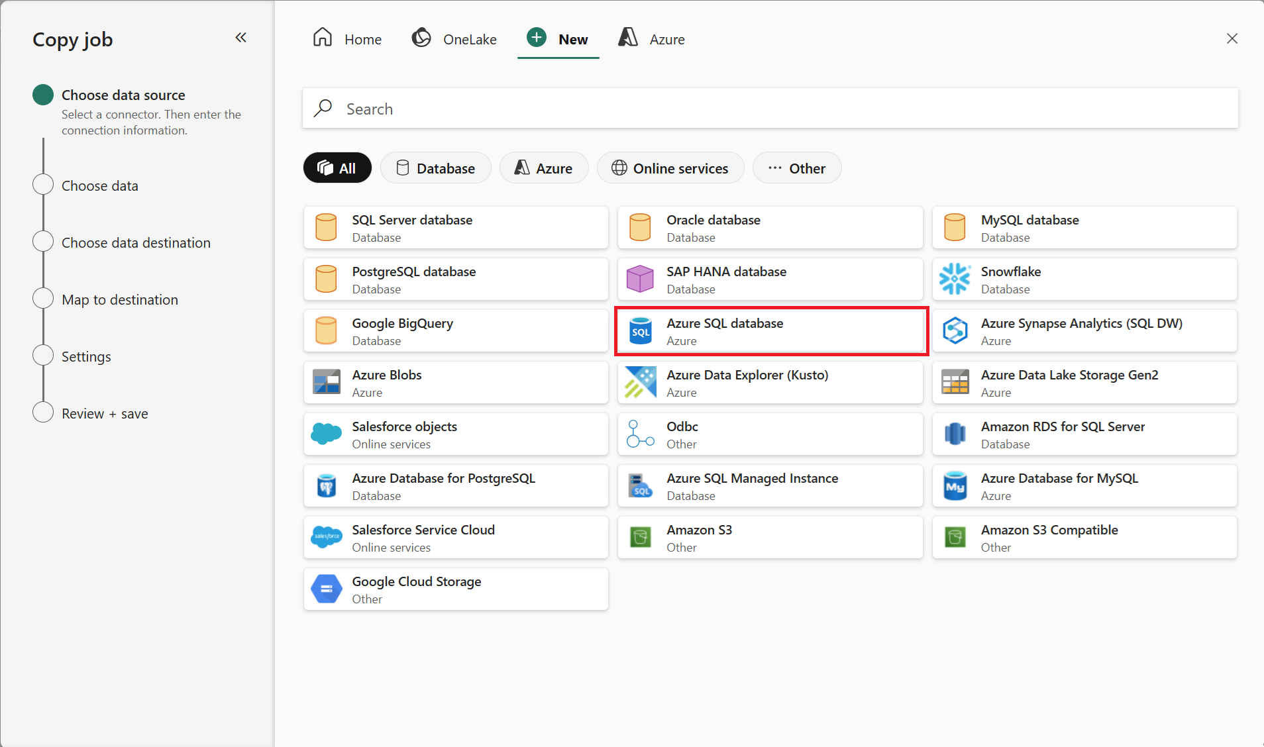The image size is (1264, 747).
Task: Click the Azure Synapse Analytics hexagon icon
Action: click(955, 330)
